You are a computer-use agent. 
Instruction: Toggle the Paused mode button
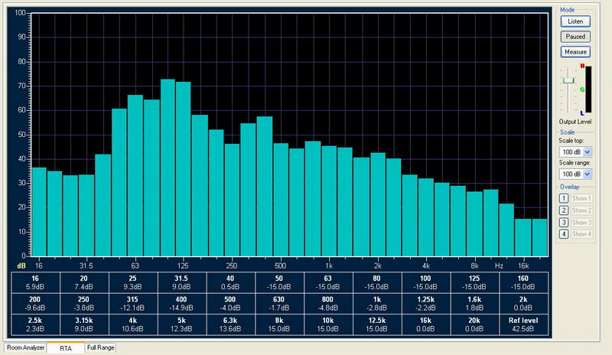coord(575,37)
